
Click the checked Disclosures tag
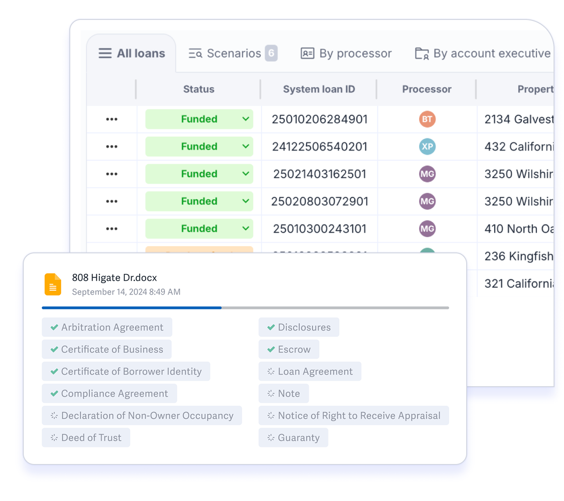pyautogui.click(x=299, y=327)
